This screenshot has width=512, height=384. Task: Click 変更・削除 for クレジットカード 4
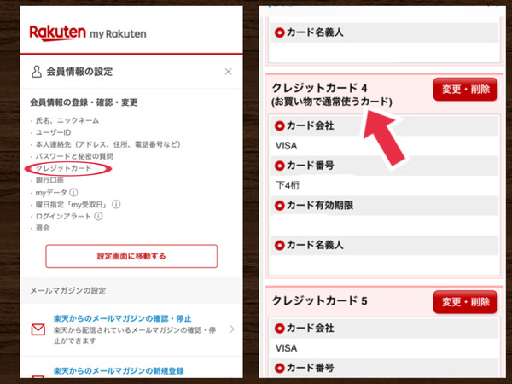pos(465,89)
